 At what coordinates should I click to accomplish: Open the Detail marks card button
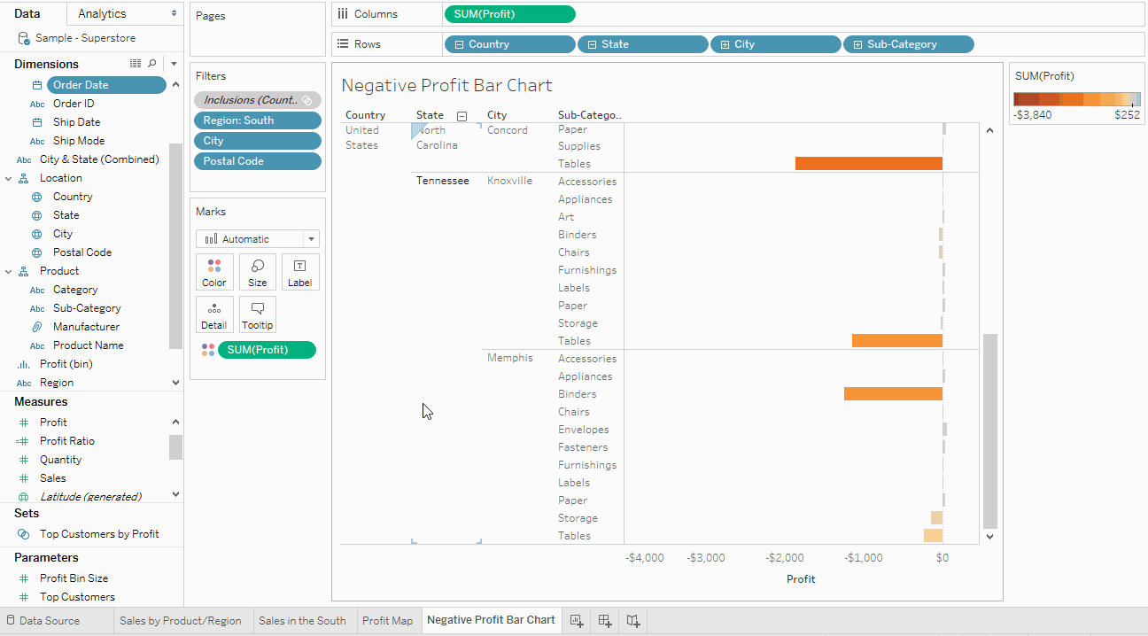tap(214, 314)
